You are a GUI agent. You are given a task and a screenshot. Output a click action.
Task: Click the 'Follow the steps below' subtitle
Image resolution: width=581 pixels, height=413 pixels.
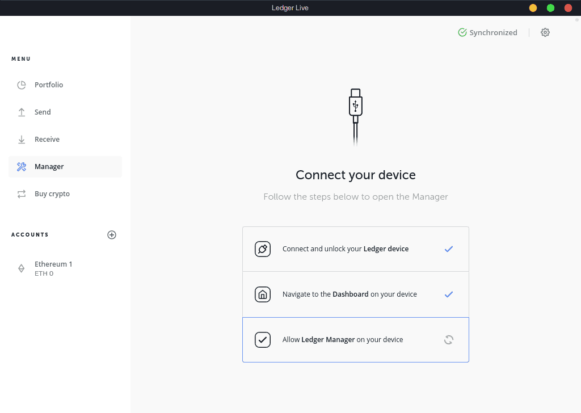[x=355, y=197]
